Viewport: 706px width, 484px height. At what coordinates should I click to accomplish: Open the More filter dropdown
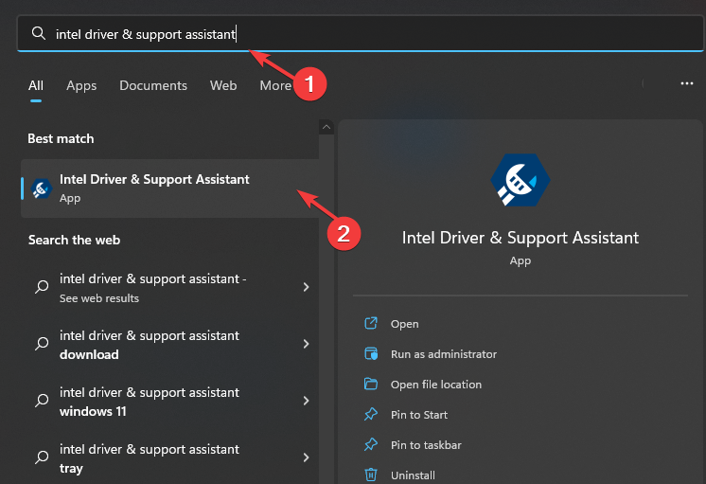point(275,85)
